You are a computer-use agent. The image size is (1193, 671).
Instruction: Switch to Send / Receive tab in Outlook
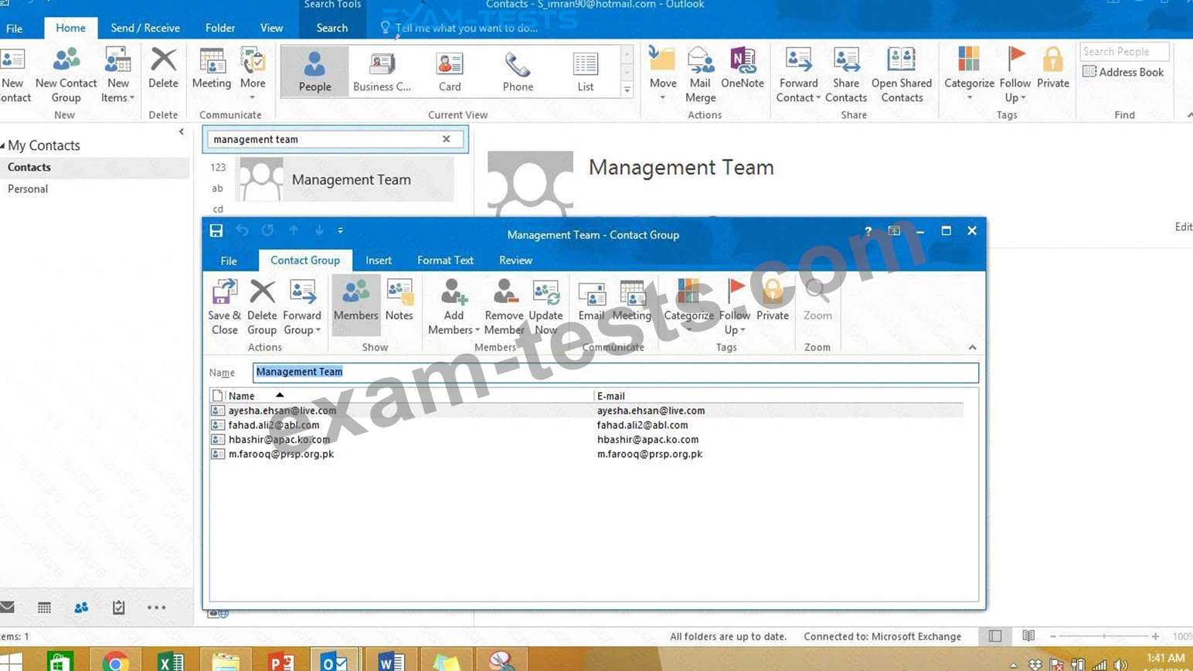(145, 28)
